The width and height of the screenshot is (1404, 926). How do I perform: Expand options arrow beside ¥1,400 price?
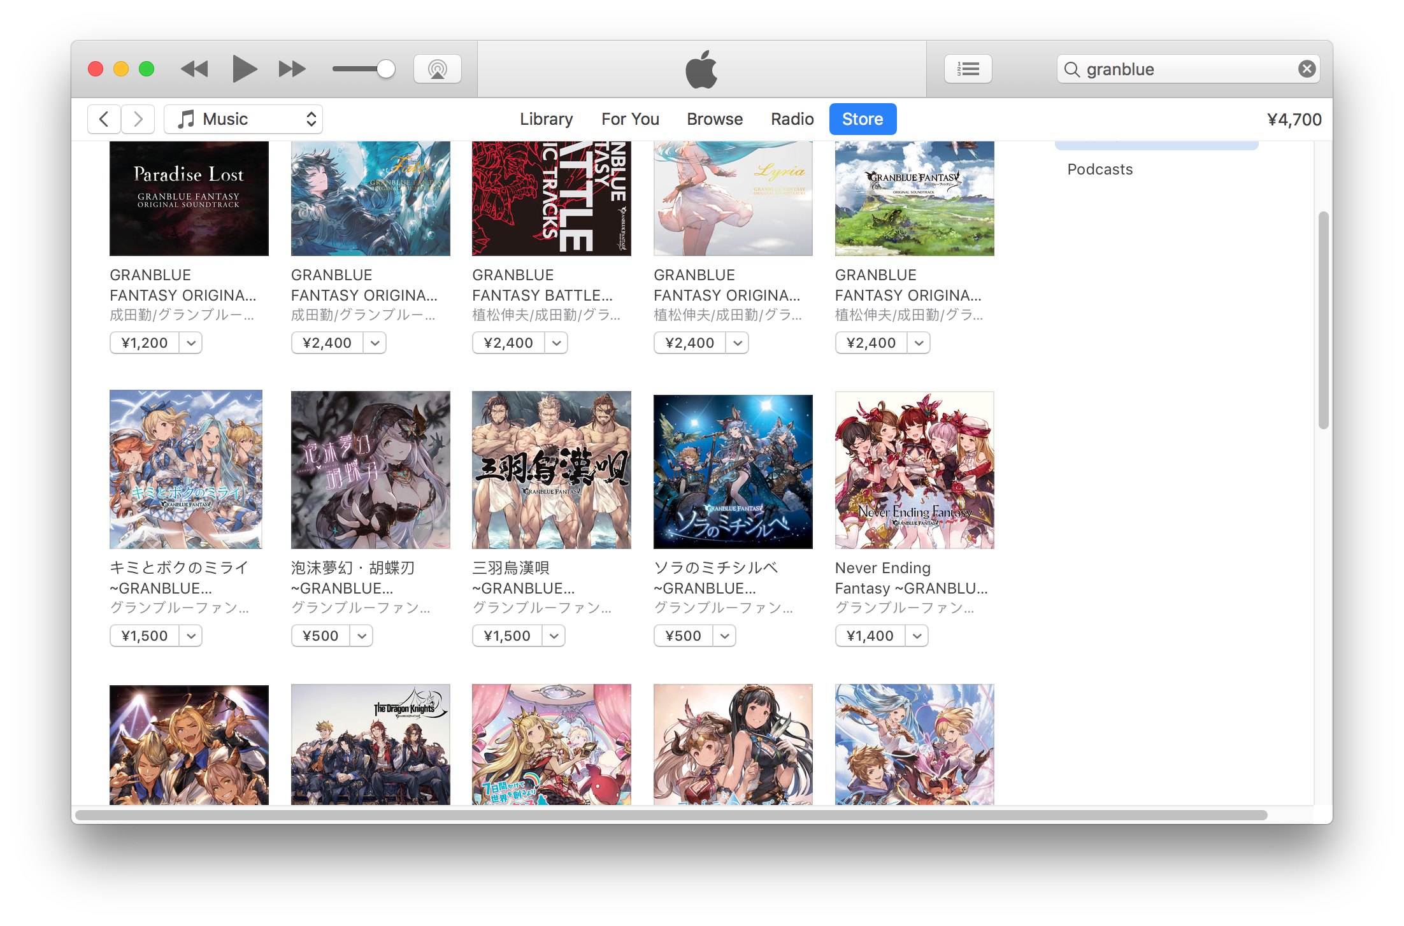[x=917, y=636]
